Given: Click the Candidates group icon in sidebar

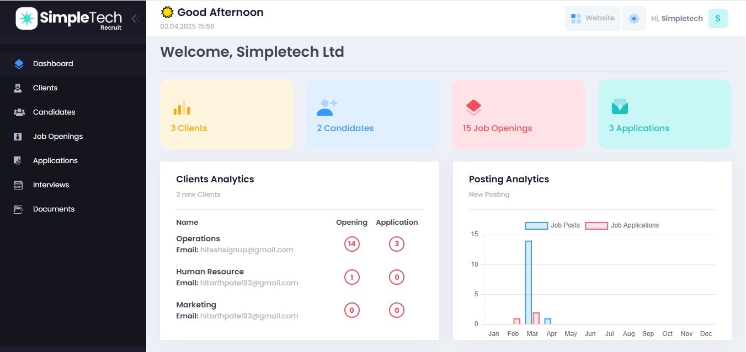Looking at the screenshot, I should [19, 112].
